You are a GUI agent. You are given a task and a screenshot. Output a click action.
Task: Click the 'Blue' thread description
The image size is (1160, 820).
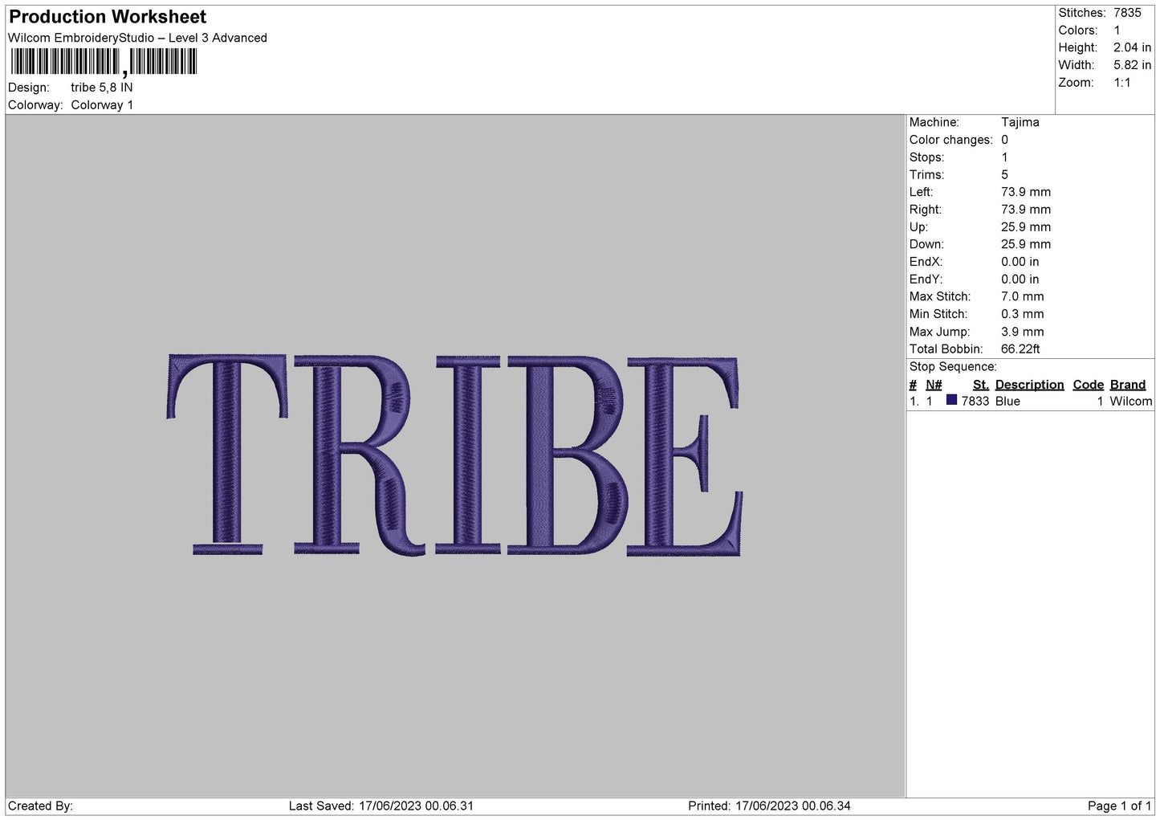point(1007,402)
